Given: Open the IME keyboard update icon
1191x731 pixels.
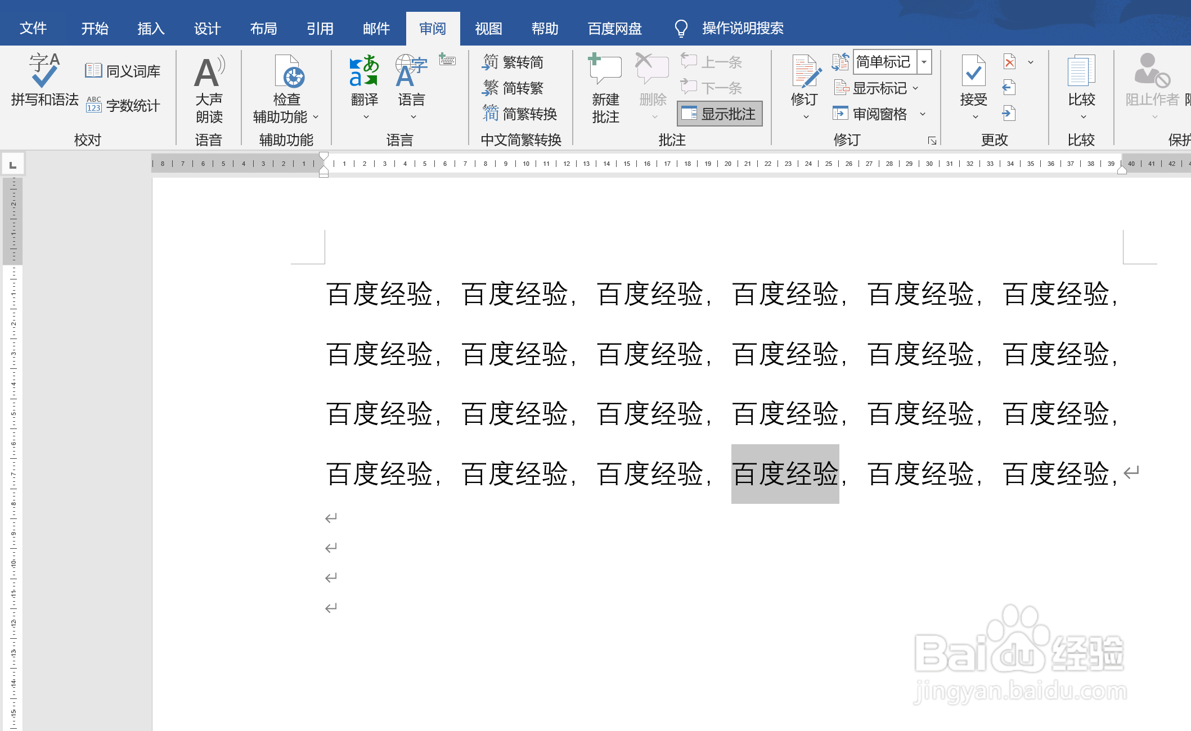Looking at the screenshot, I should [447, 60].
